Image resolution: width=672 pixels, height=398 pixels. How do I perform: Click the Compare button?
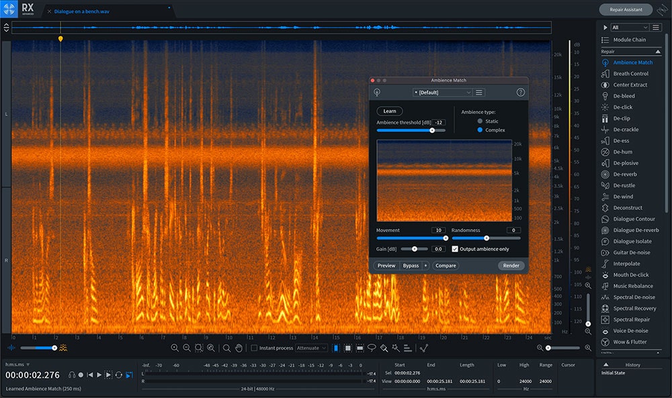[x=446, y=266]
